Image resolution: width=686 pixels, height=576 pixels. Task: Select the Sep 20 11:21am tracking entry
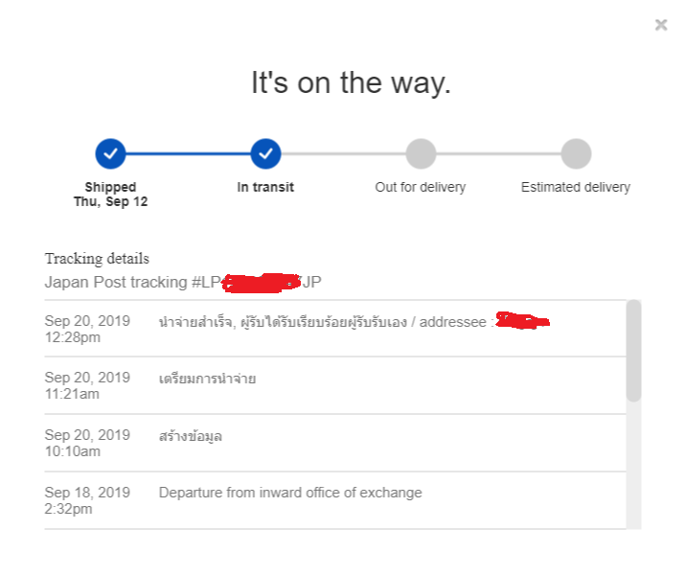click(x=335, y=385)
